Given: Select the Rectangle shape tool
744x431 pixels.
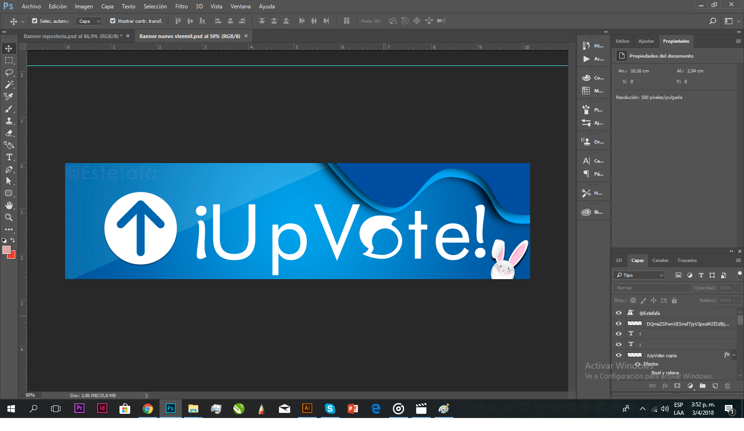Looking at the screenshot, I should click(x=9, y=193).
